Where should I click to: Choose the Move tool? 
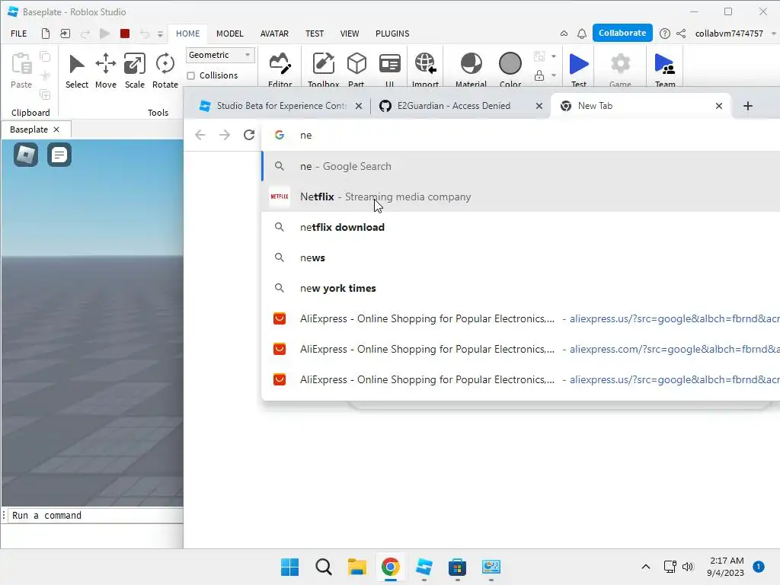105,71
